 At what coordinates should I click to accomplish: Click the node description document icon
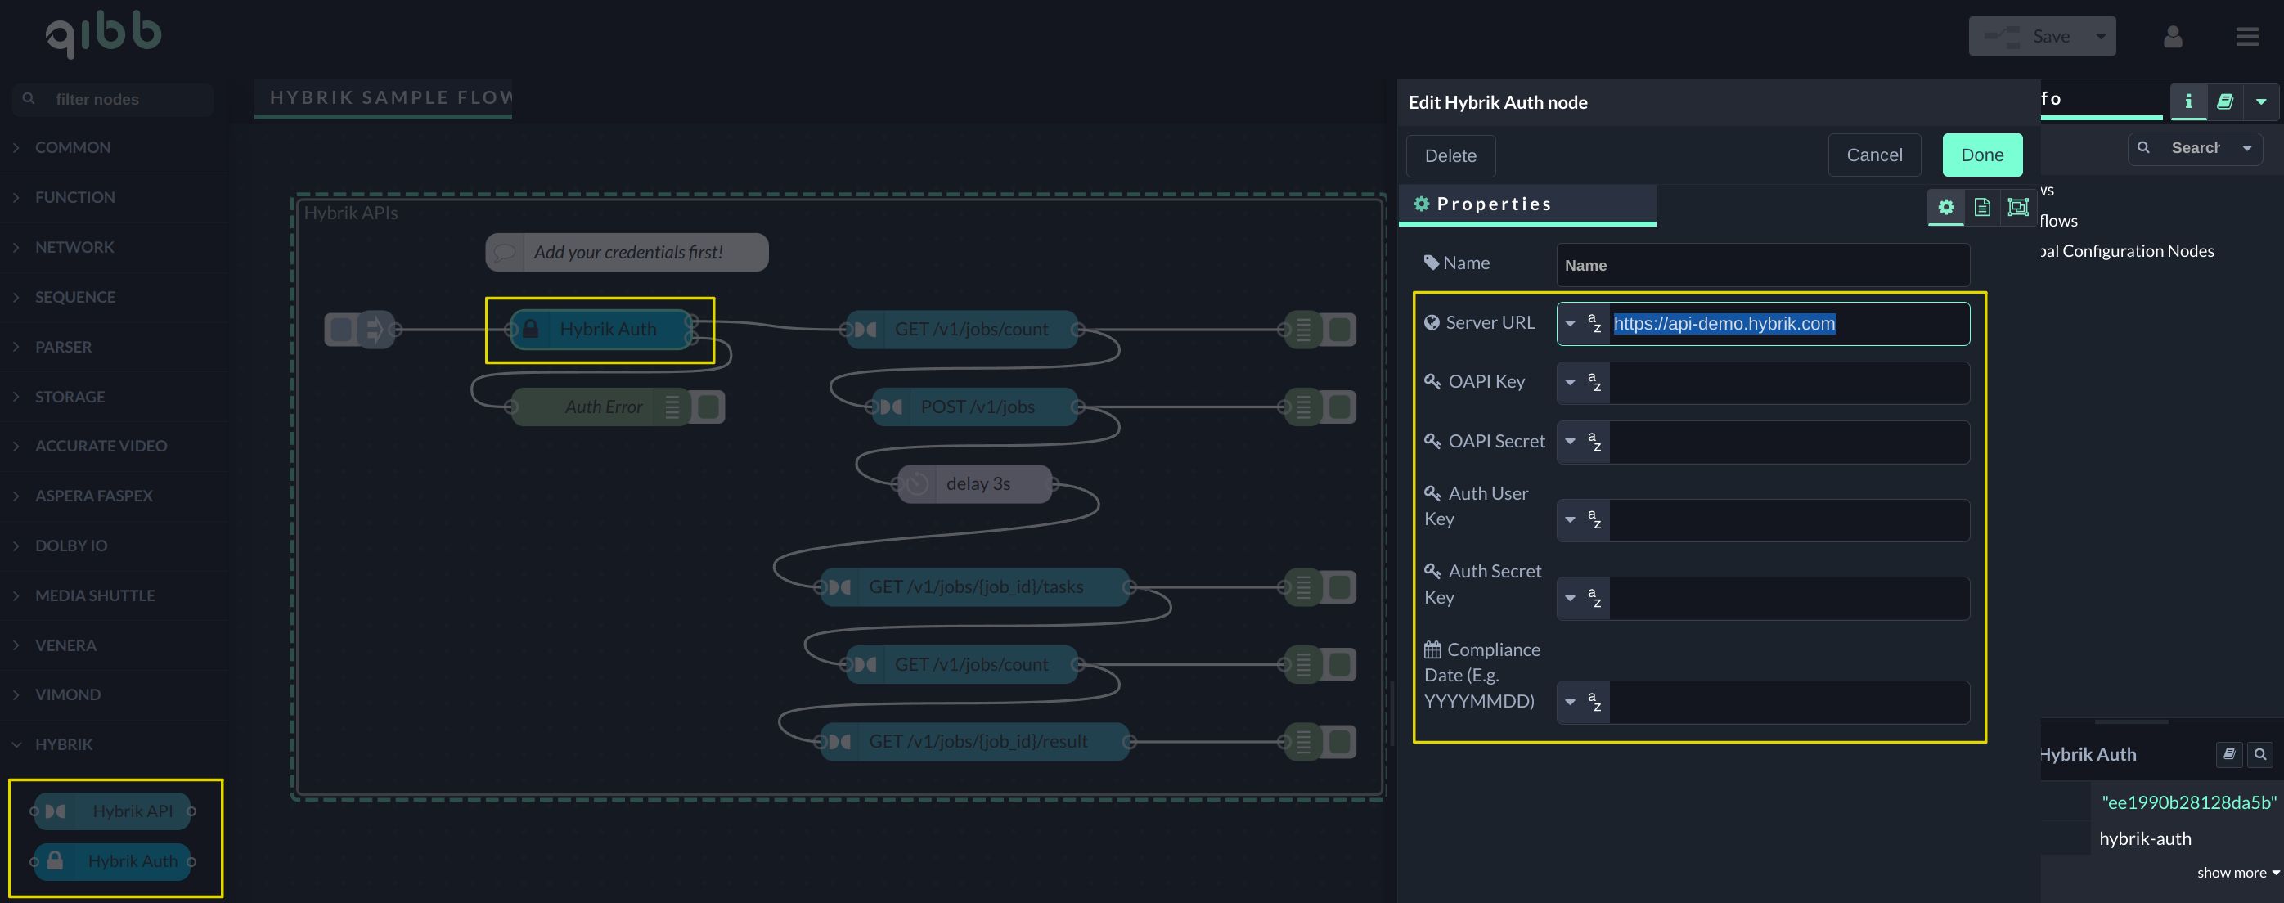[x=1981, y=206]
